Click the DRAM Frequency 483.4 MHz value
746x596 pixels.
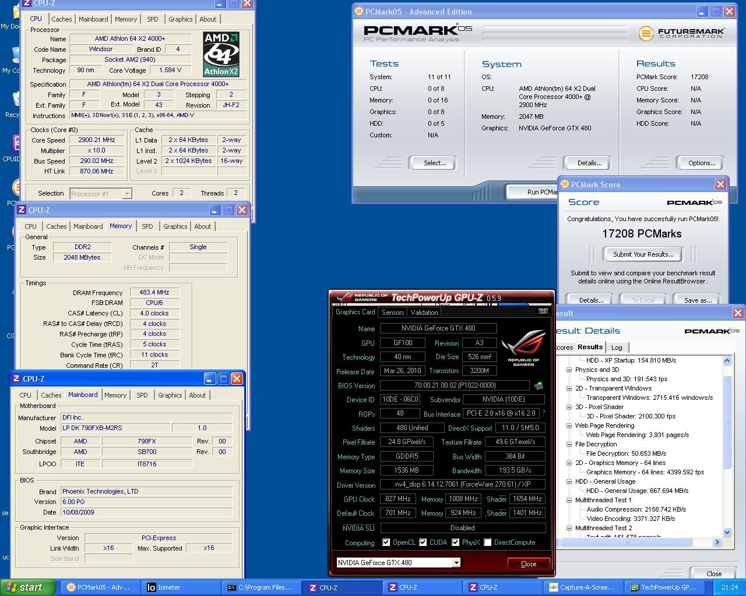[x=154, y=292]
